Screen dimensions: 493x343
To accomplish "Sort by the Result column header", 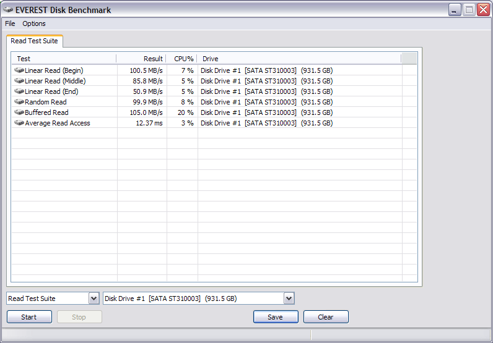I will point(141,59).
